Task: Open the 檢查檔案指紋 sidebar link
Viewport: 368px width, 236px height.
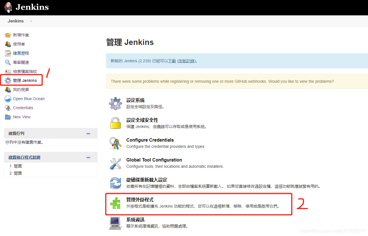Action: [25, 71]
